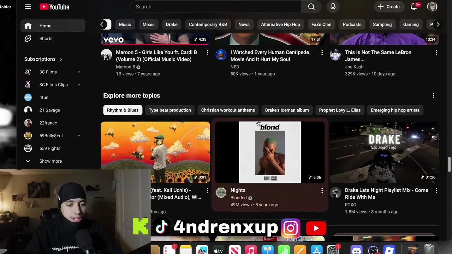Play the blond Nights thumbnail

pos(270,152)
